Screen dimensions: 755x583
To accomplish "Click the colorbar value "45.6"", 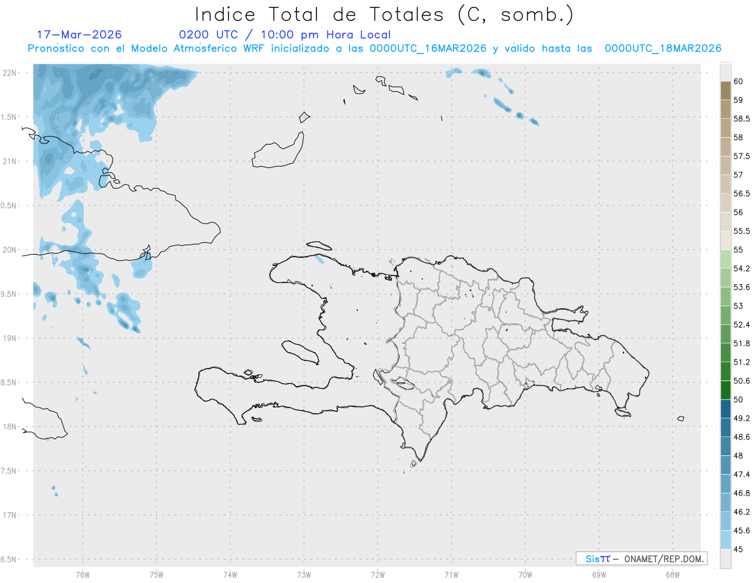I will point(741,531).
